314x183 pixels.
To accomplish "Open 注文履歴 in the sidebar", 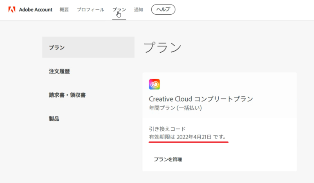I will (59, 71).
